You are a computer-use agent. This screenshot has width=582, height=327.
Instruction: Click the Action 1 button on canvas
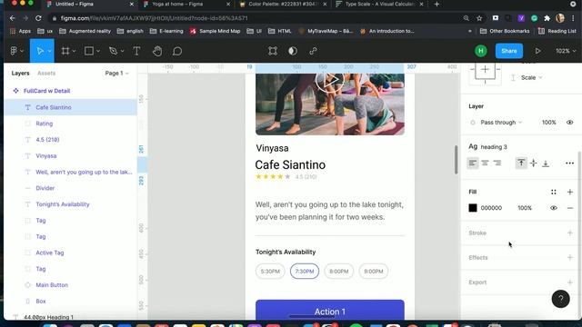click(329, 310)
